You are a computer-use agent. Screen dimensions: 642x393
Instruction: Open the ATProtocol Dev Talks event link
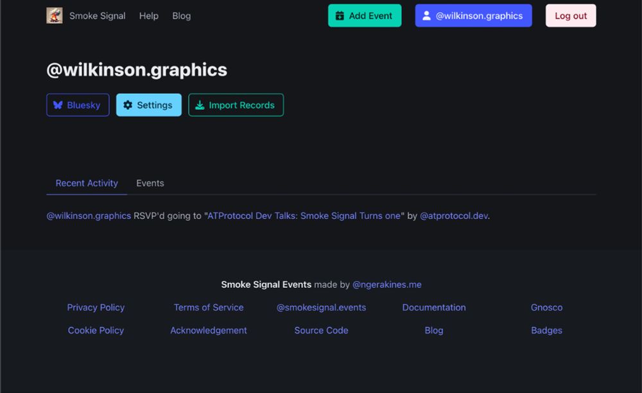click(x=304, y=216)
